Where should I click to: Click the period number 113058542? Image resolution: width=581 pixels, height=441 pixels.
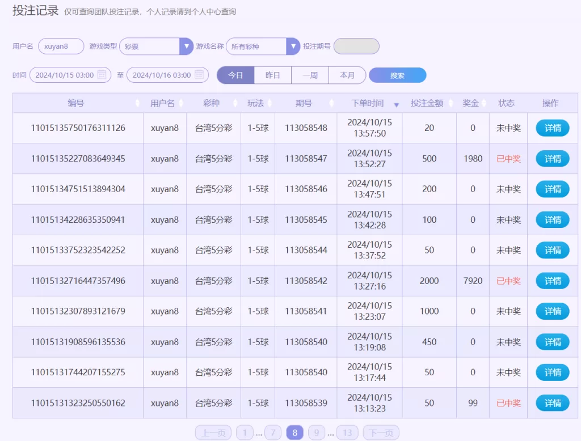pyautogui.click(x=306, y=281)
